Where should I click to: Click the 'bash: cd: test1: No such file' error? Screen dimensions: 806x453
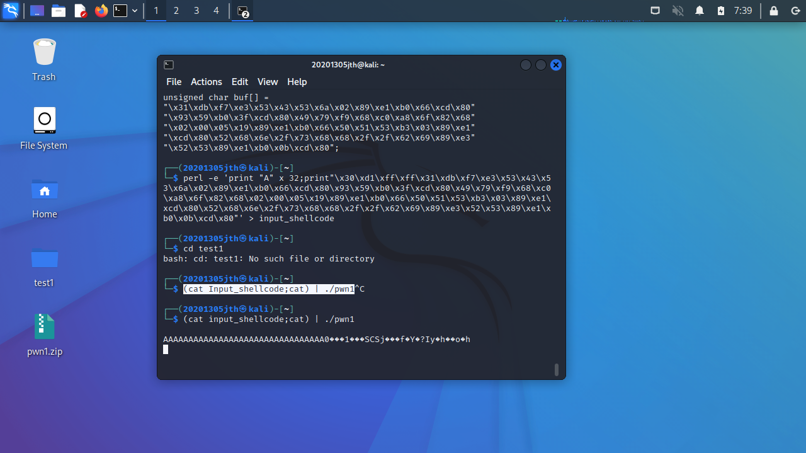[269, 259]
